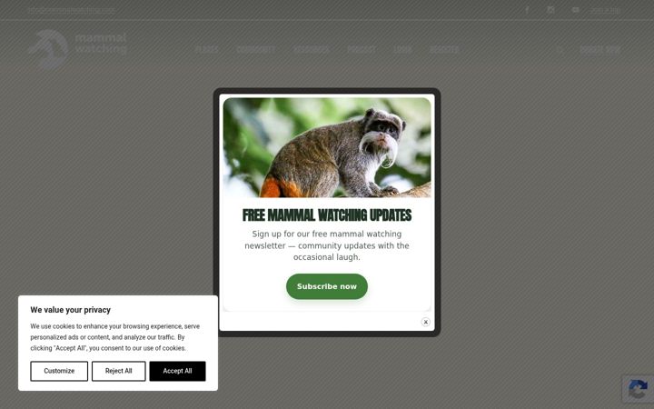The width and height of the screenshot is (654, 409).
Task: Open the dimmed Facebook icon in the header
Action: (527, 10)
